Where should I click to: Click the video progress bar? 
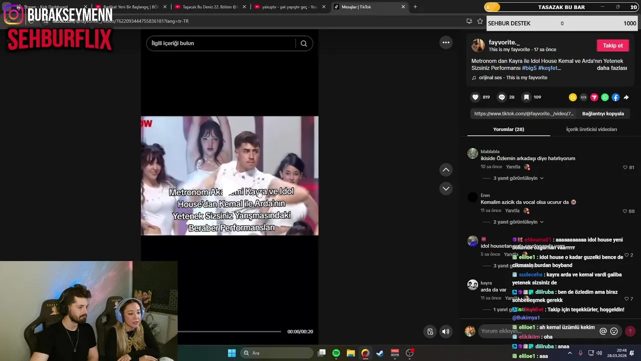[229, 331]
